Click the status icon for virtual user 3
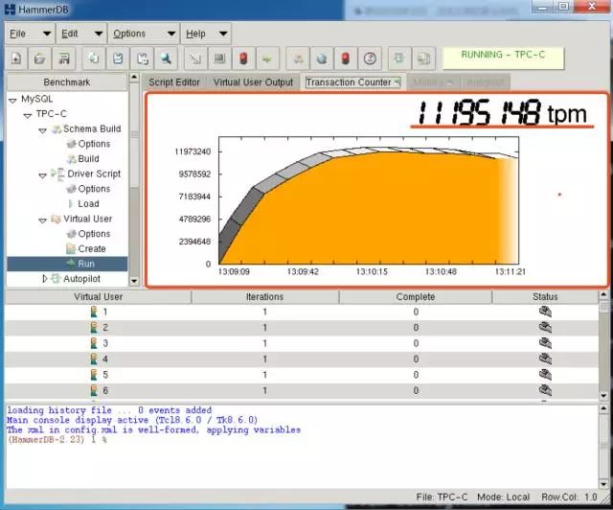613x510 pixels. point(545,343)
